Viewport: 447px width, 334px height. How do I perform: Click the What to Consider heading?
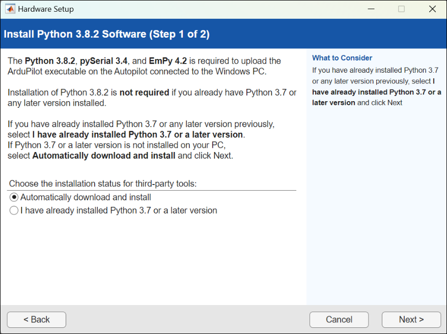coord(342,58)
